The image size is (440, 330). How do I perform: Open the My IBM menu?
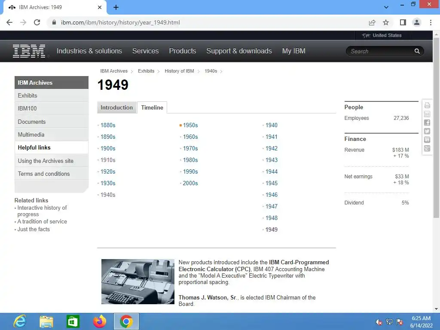tap(294, 51)
